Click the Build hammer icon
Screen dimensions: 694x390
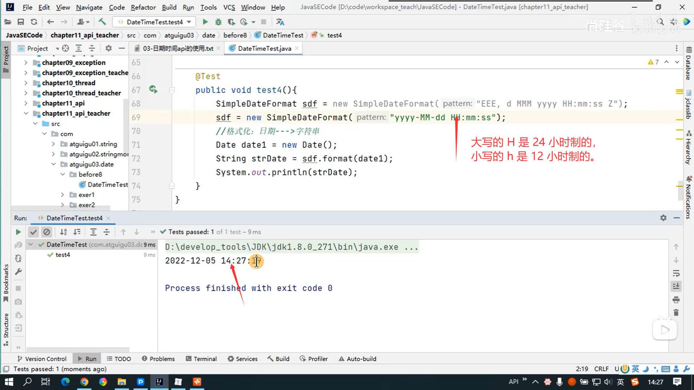[102, 22]
